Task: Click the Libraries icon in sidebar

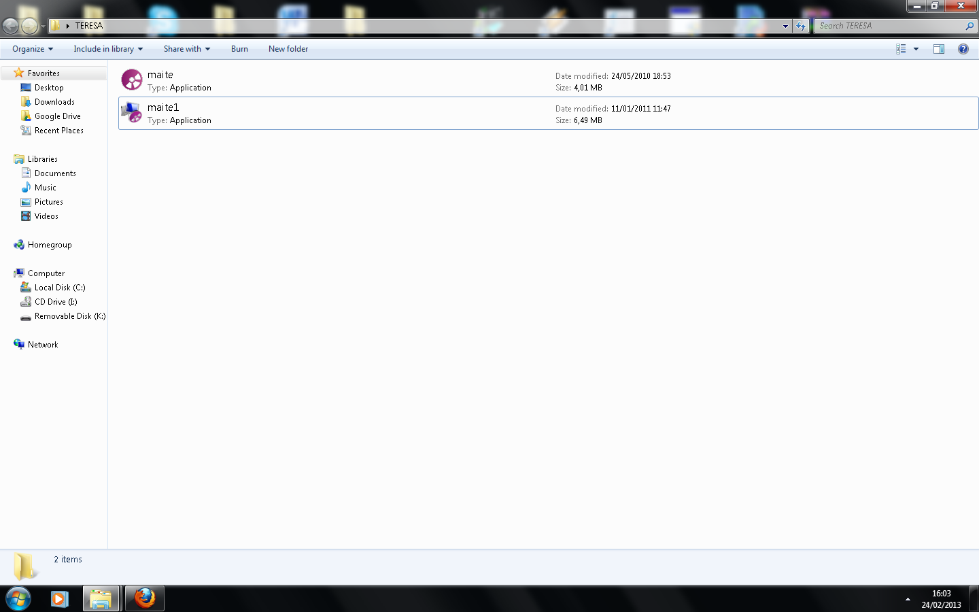Action: [x=19, y=158]
